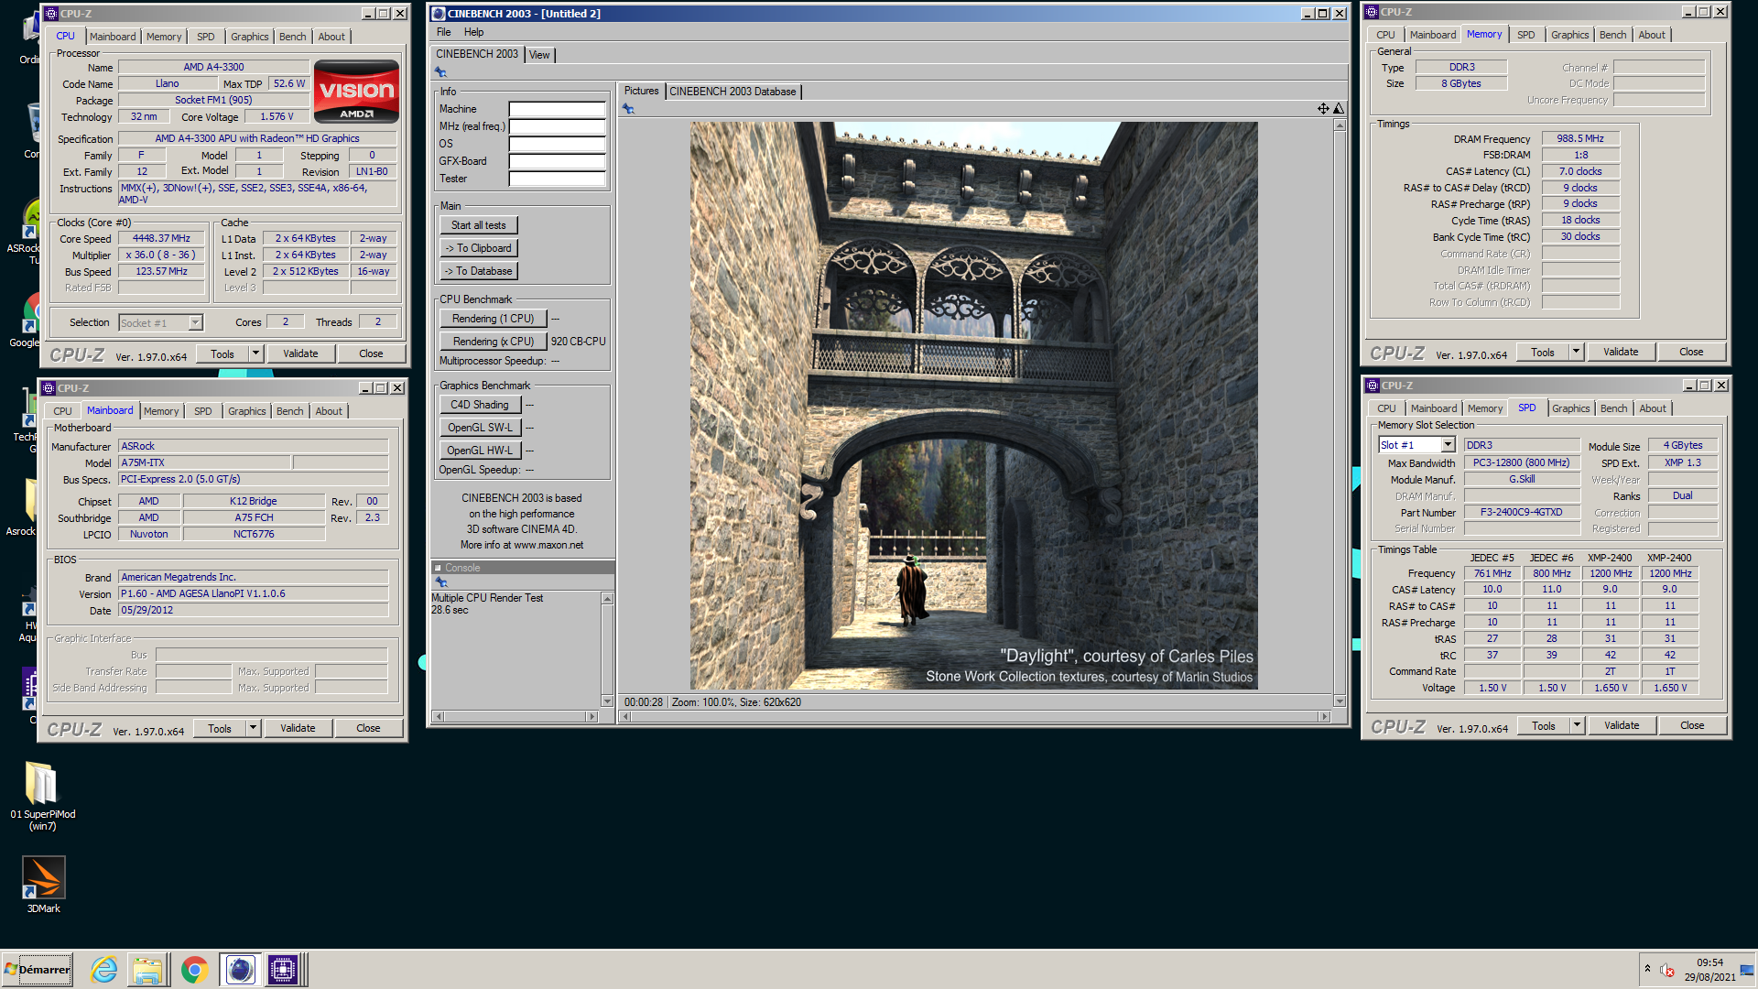
Task: Click into the MHz (real freq.) field
Action: click(557, 126)
